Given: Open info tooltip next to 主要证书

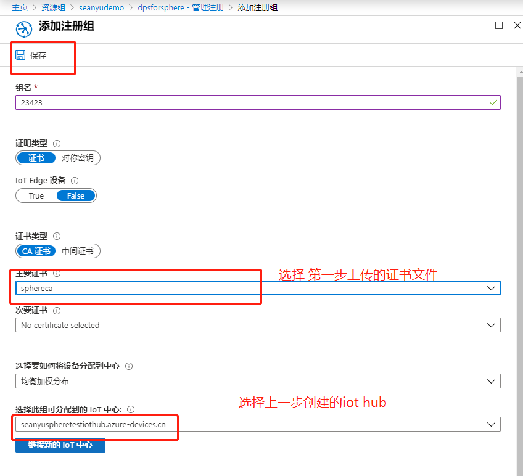Looking at the screenshot, I should coord(57,273).
